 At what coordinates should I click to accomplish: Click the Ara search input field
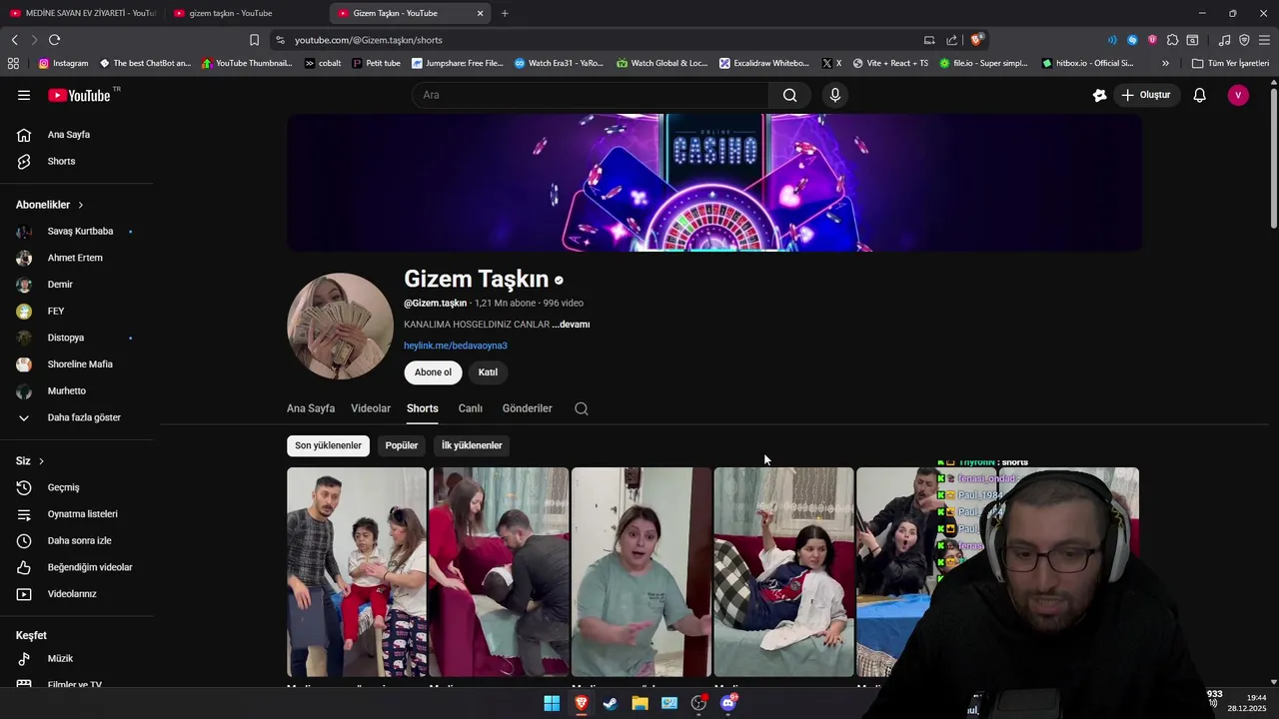pos(591,95)
